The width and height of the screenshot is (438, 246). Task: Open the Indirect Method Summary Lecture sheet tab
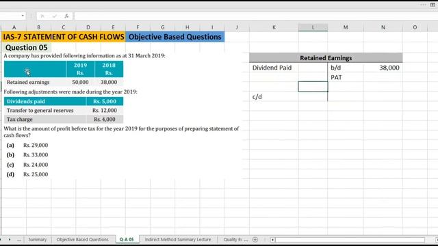pos(178,240)
